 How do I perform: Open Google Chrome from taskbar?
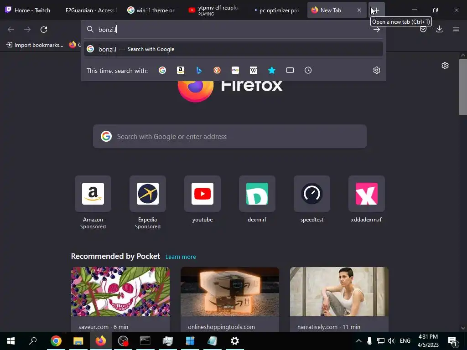pyautogui.click(x=56, y=341)
